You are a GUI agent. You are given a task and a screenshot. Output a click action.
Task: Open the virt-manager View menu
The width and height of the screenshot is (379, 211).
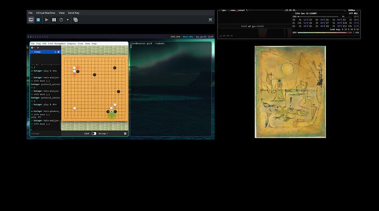coord(62,13)
